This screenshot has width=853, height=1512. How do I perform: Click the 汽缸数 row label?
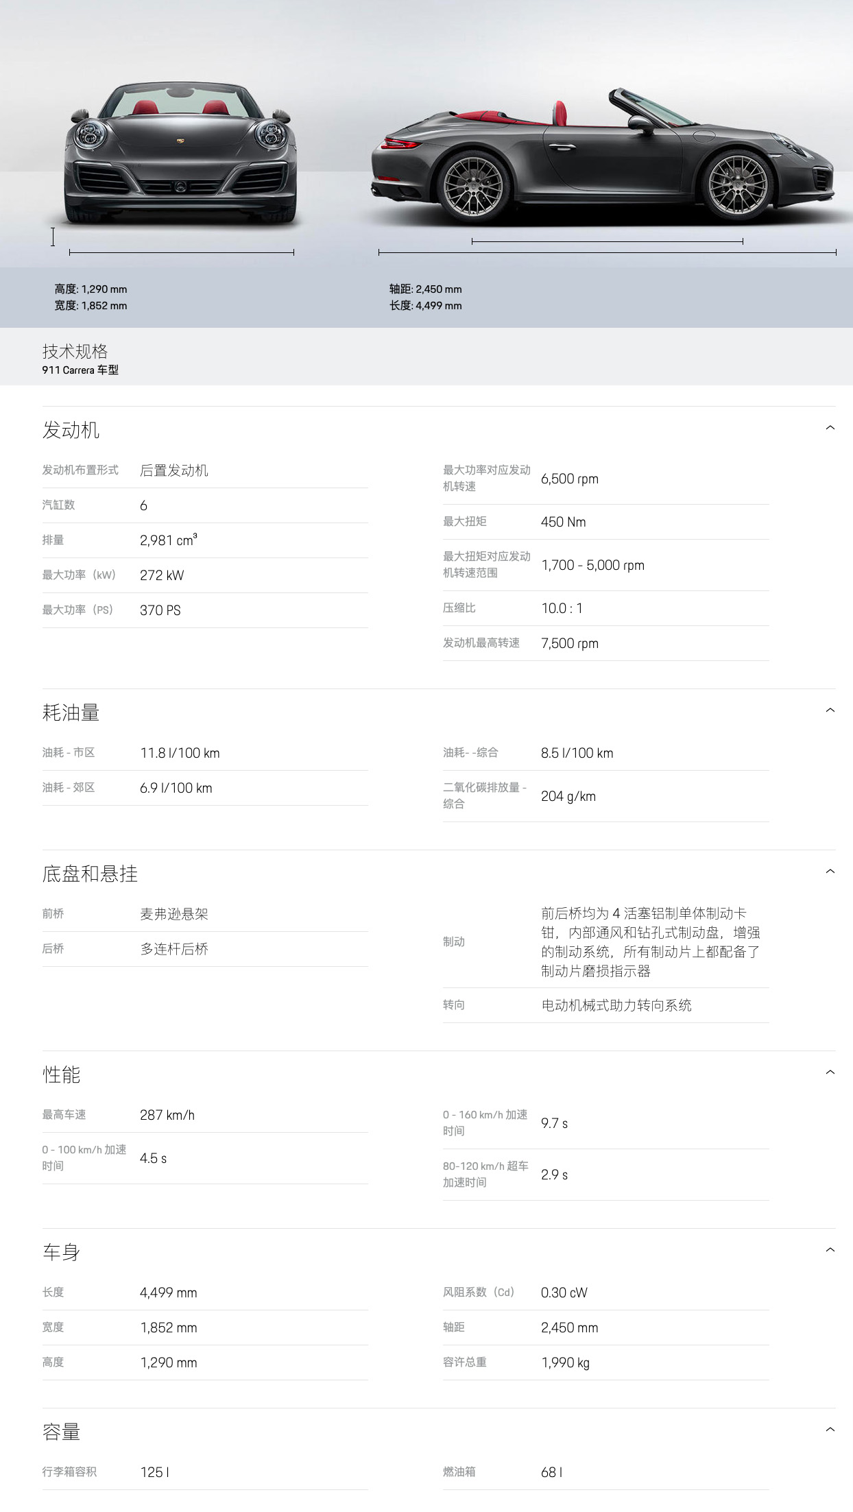58,505
